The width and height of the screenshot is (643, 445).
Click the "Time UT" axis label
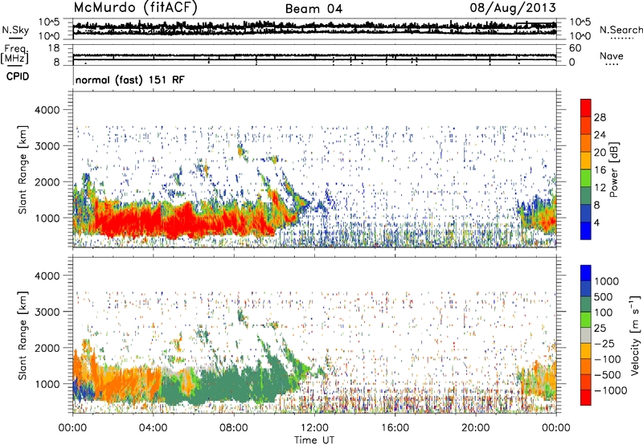pos(314,440)
